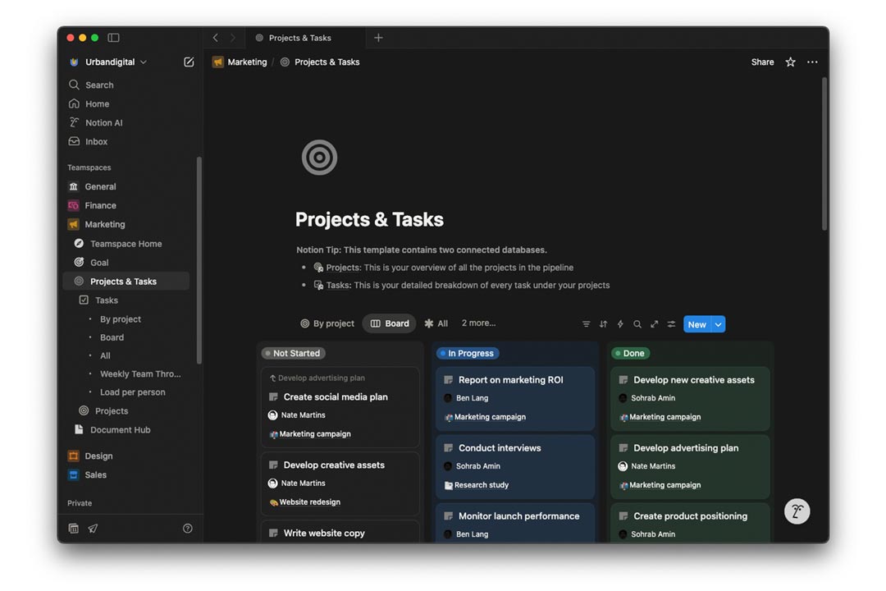Open the dropdown arrow beside New button
This screenshot has width=886, height=591.
[718, 324]
